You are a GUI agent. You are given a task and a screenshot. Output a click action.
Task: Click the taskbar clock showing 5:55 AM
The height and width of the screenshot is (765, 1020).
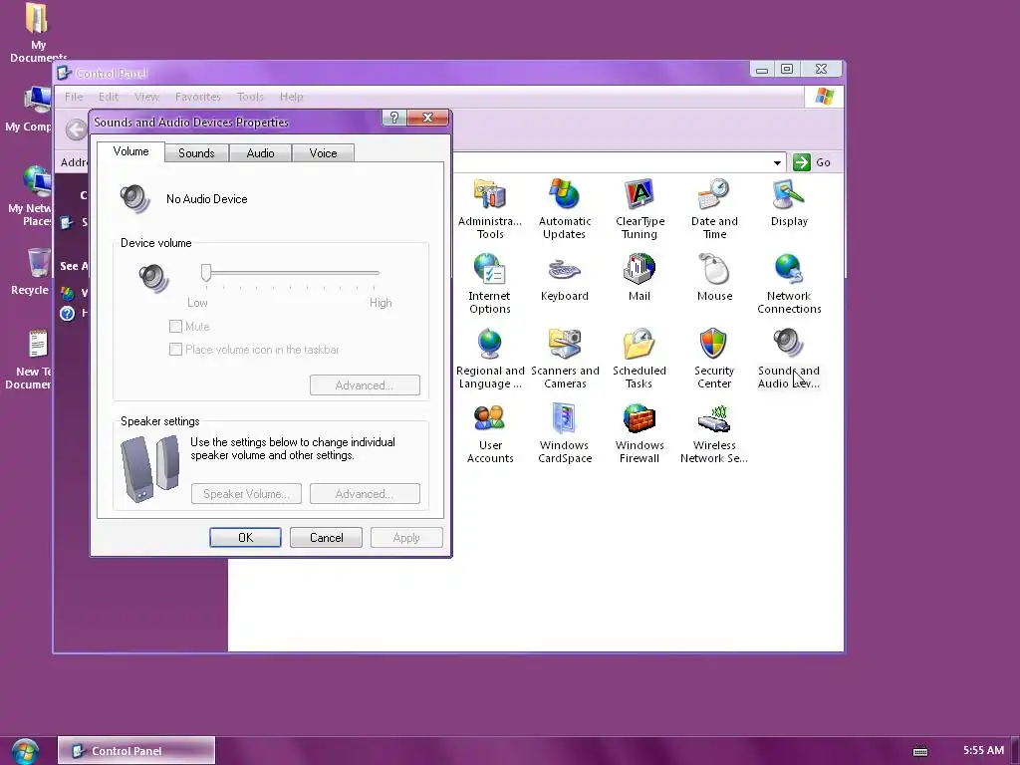pos(983,750)
